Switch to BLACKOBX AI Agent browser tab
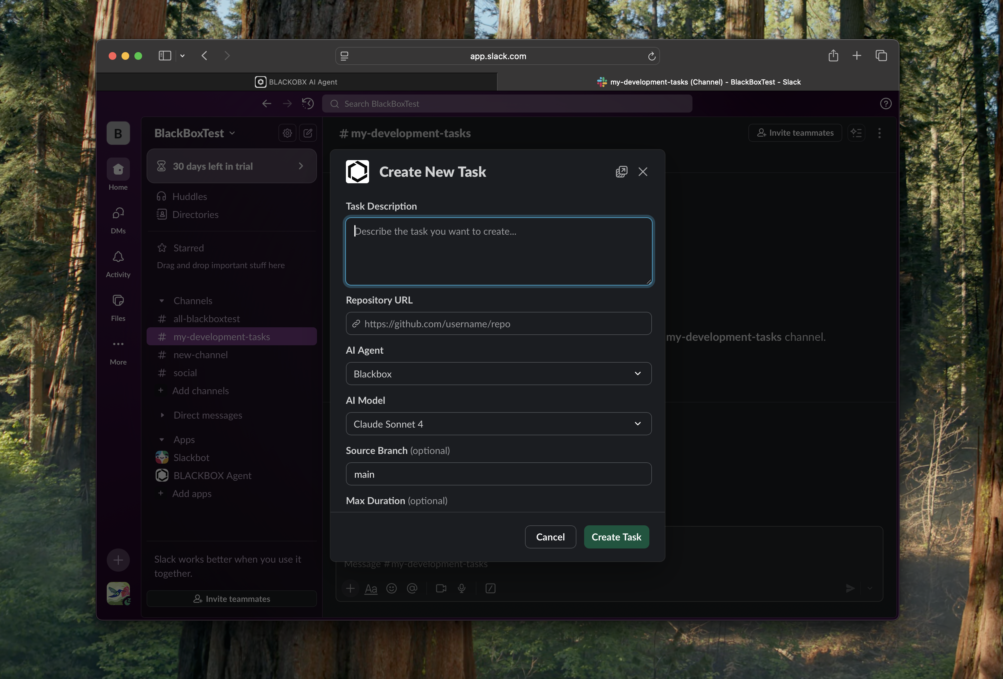1003x679 pixels. pos(296,82)
